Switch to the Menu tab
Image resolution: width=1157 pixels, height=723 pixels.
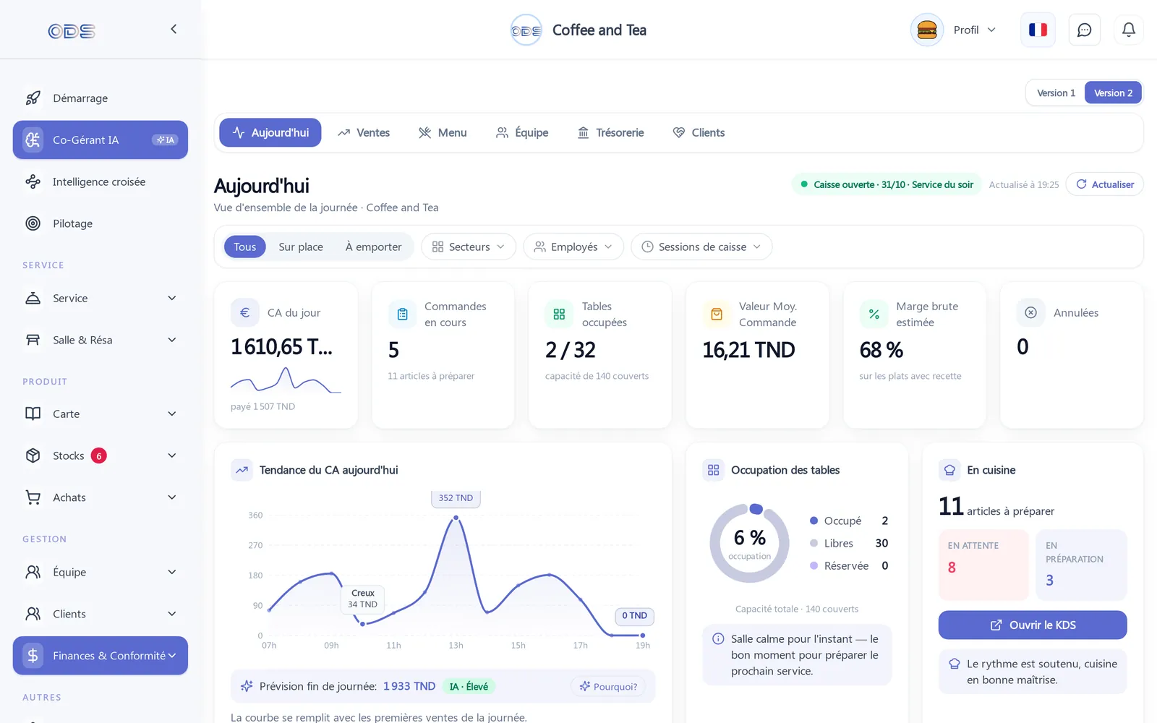pos(443,132)
